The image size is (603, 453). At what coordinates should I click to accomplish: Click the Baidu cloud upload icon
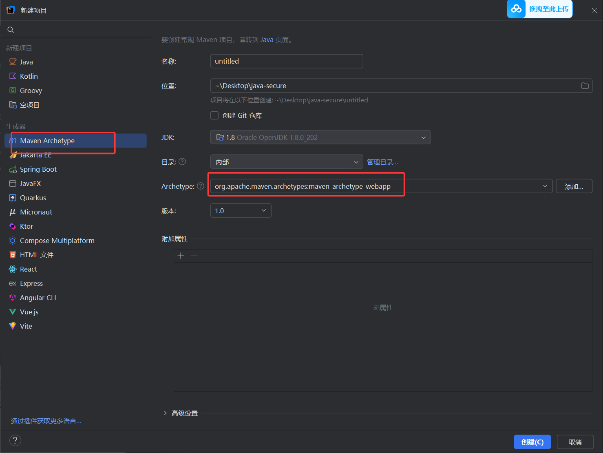tap(516, 9)
